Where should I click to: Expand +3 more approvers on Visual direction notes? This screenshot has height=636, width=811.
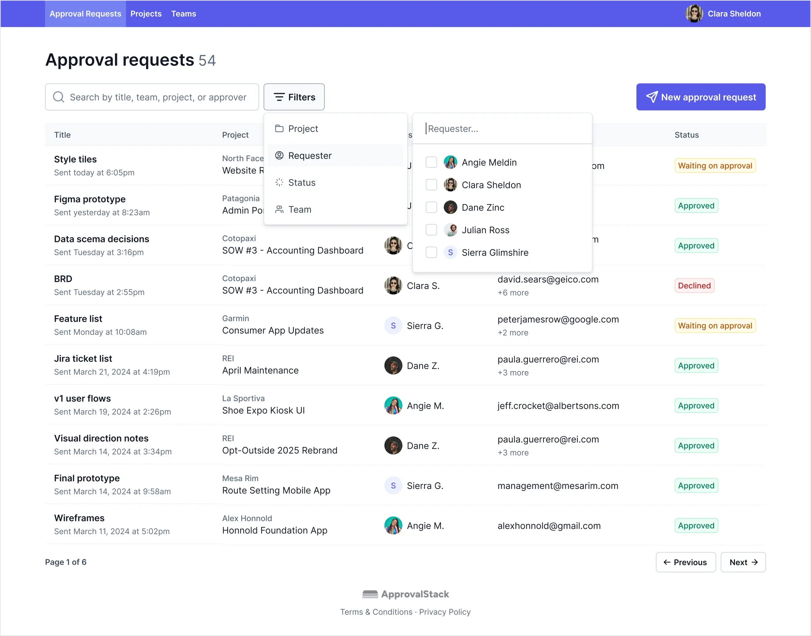tap(513, 453)
